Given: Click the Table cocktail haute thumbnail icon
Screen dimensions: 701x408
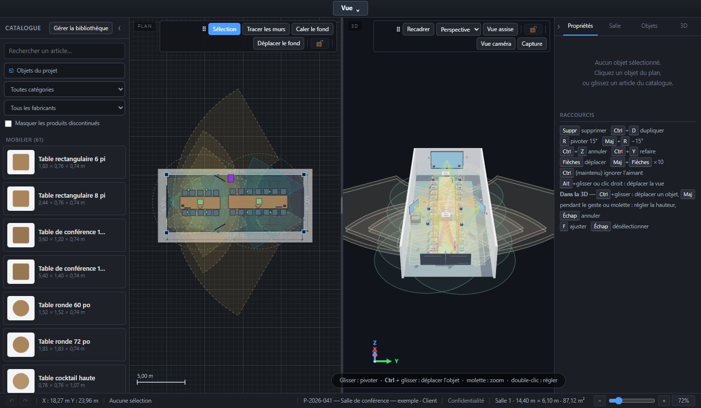Looking at the screenshot, I should [x=21, y=381].
